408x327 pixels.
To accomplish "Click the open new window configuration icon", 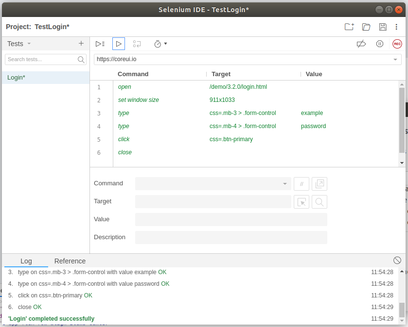I will tap(319, 184).
